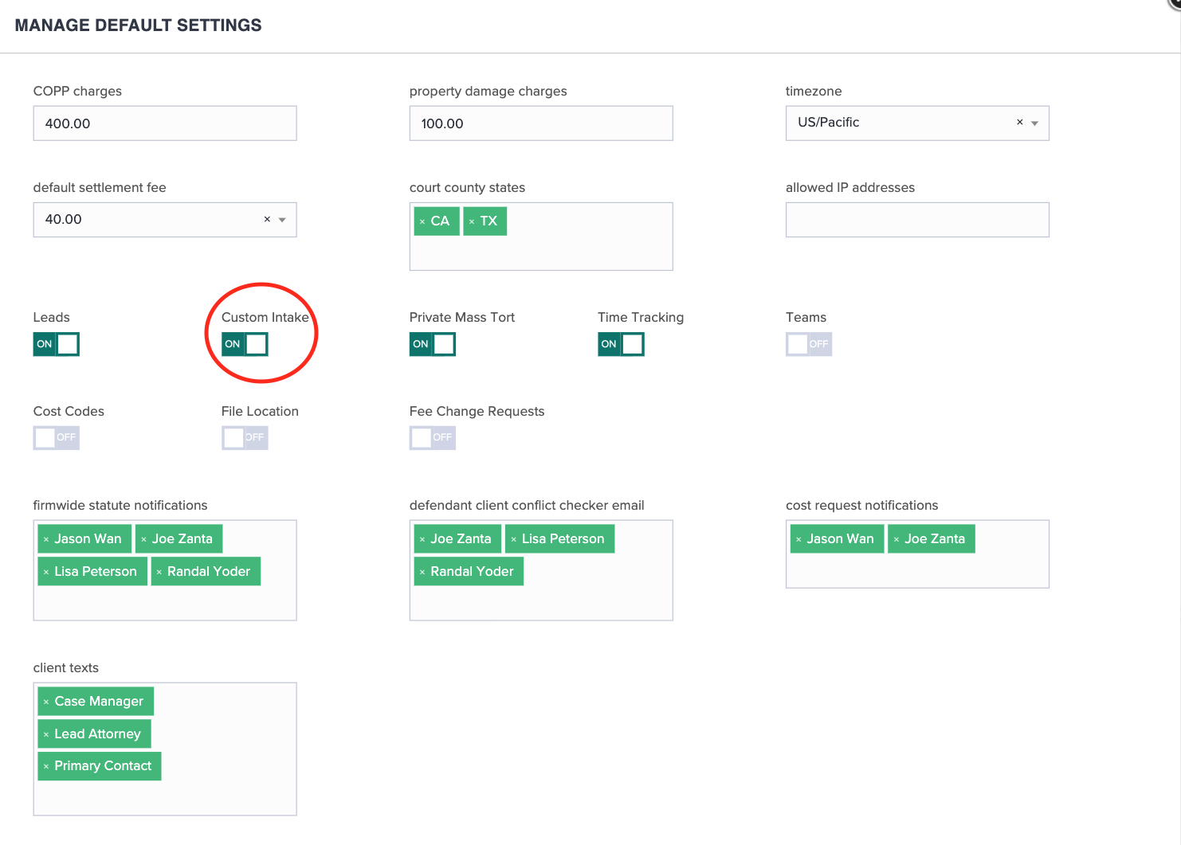Disable Custom Intake
The image size is (1181, 845).
tap(244, 344)
